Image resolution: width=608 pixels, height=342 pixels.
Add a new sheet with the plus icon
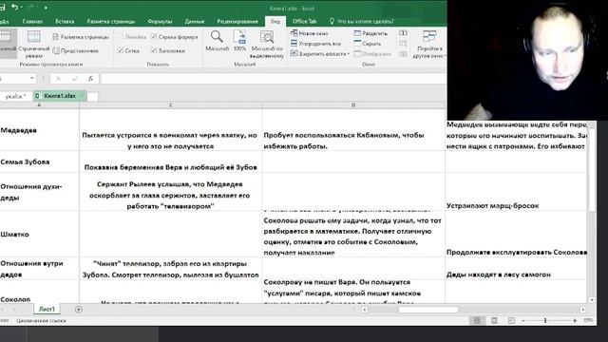click(x=78, y=309)
